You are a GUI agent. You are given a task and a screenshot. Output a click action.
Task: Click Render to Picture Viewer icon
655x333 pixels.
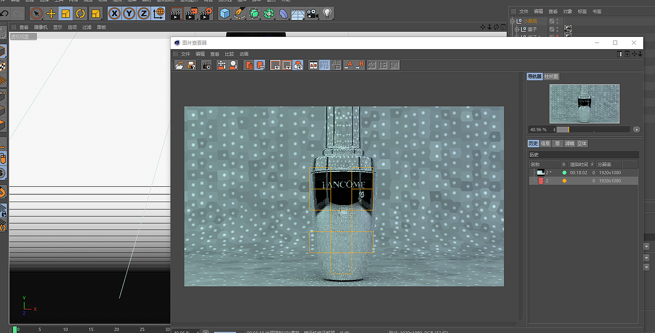point(191,13)
